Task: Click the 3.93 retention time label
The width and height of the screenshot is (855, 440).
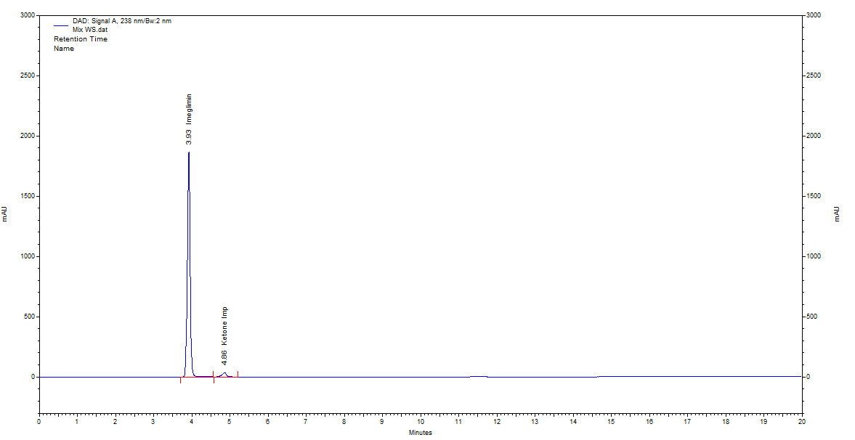Action: (189, 137)
